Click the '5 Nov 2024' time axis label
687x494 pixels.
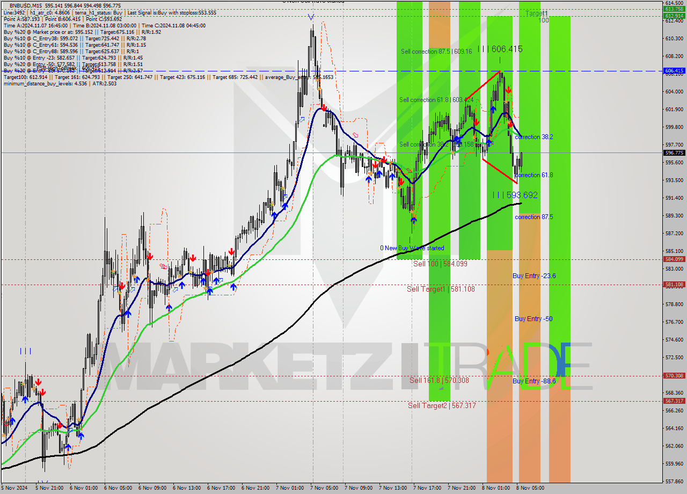pos(15,488)
